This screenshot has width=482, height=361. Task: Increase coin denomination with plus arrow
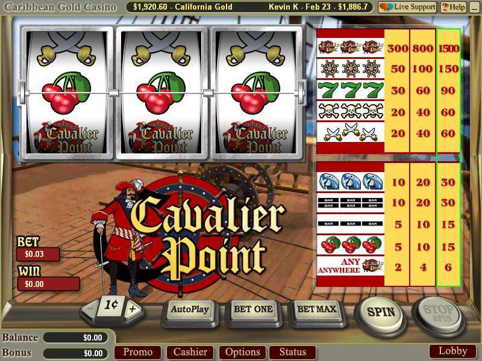pos(133,309)
